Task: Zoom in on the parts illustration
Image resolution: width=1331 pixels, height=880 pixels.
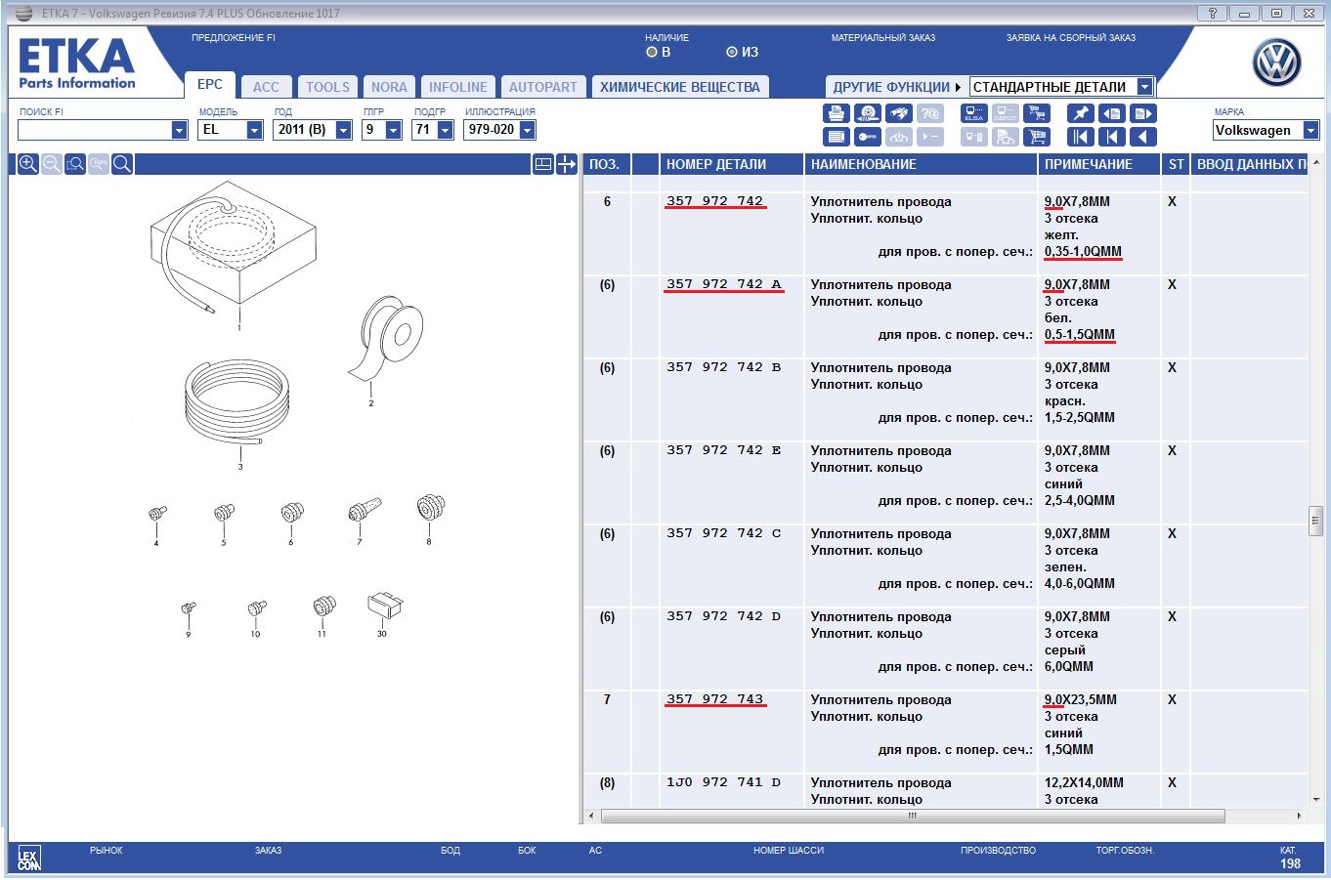Action: pos(28,164)
